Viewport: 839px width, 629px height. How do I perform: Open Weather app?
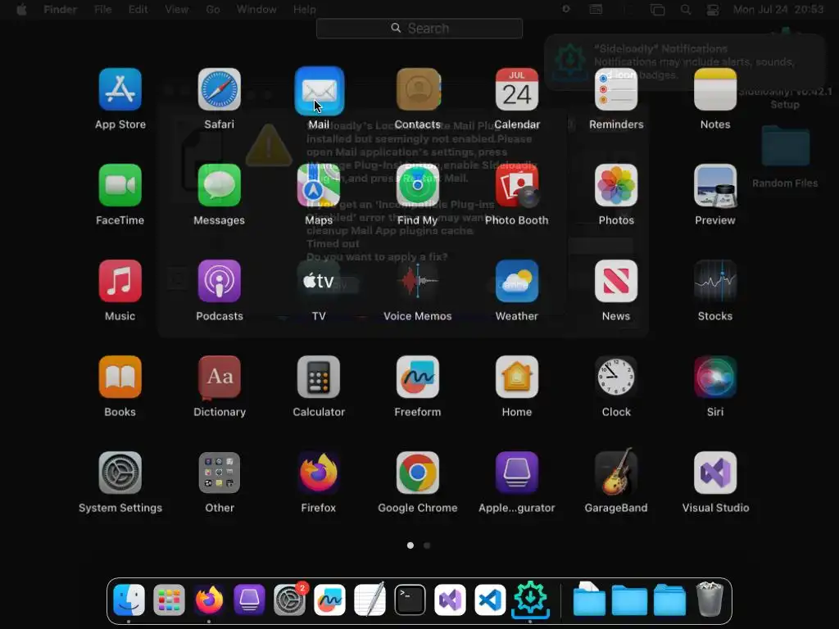coord(517,281)
